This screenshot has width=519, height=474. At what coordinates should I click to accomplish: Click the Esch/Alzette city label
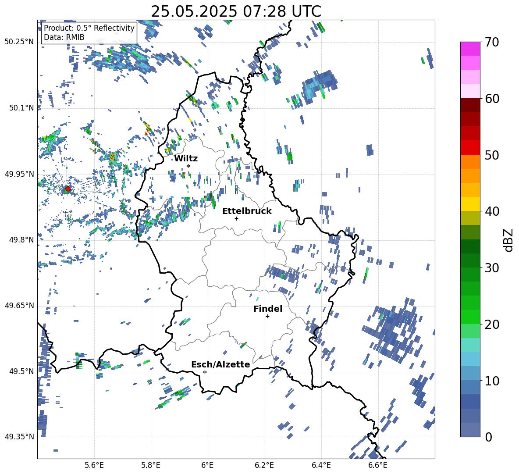[220, 364]
